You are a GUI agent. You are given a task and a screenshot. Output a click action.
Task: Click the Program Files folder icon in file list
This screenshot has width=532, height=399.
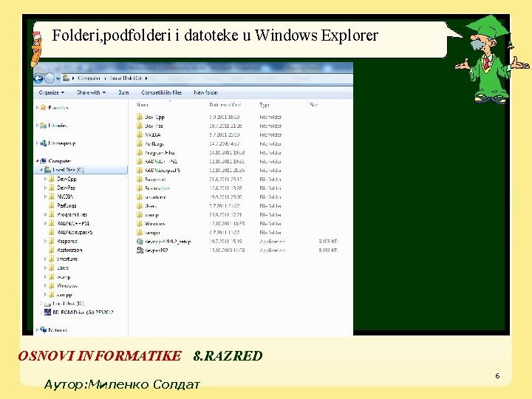140,153
